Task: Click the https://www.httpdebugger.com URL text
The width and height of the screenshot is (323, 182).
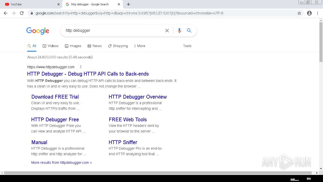Action: [x=51, y=67]
